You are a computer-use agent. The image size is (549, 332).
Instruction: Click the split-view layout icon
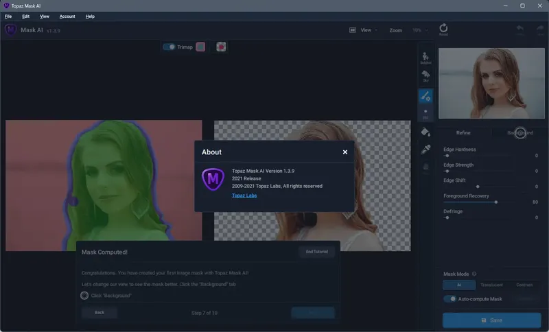[x=353, y=30]
